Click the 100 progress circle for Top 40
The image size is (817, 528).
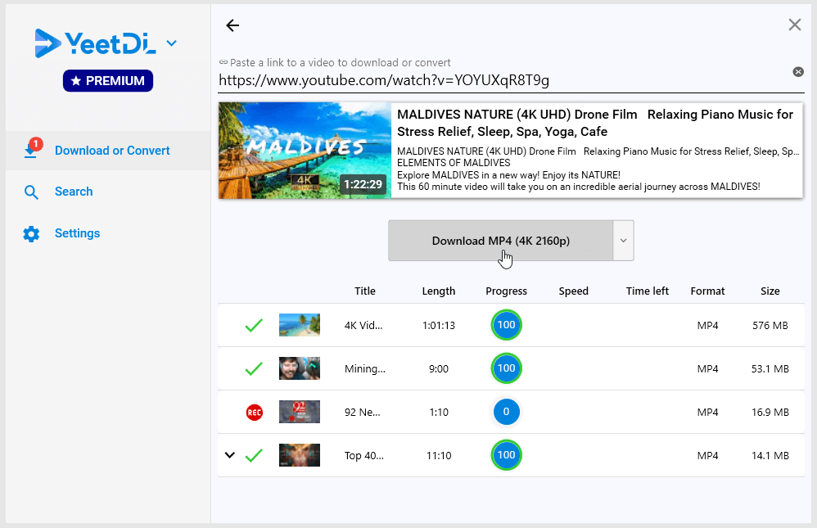(506, 454)
